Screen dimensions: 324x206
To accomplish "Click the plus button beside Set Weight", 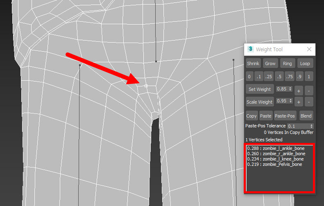I will pos(299,91).
